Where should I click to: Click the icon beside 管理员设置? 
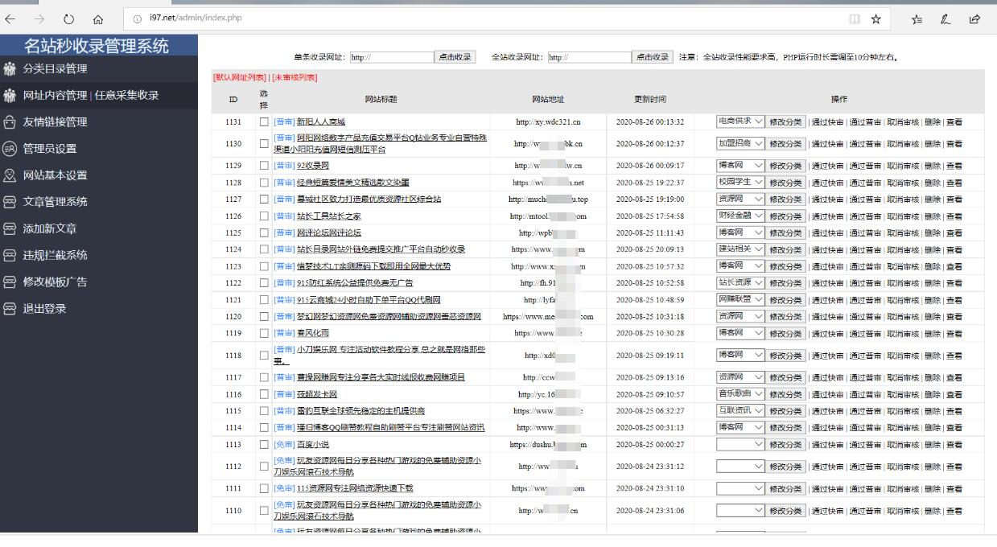(x=10, y=149)
